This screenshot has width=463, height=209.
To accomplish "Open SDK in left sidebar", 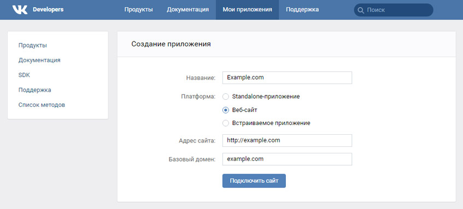I will [x=24, y=75].
